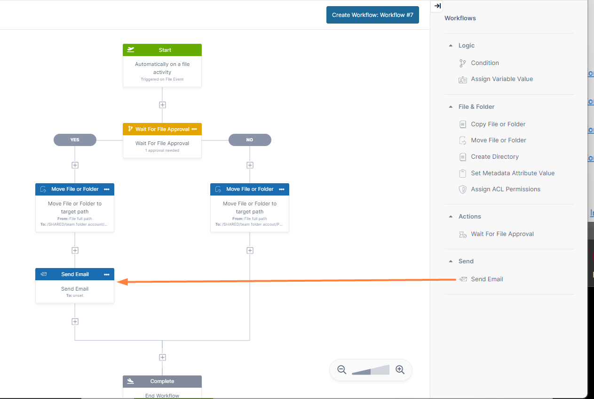Select Assign ACL Permissions item
Image resolution: width=594 pixels, height=399 pixels.
tap(505, 189)
